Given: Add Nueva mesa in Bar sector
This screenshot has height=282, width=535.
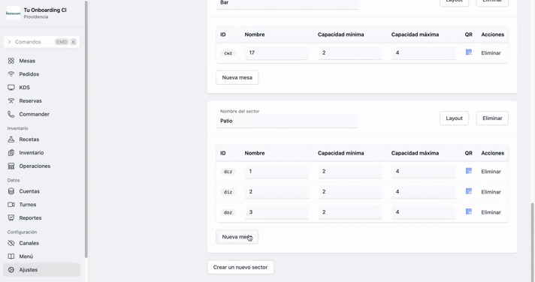Looking at the screenshot, I should [237, 77].
